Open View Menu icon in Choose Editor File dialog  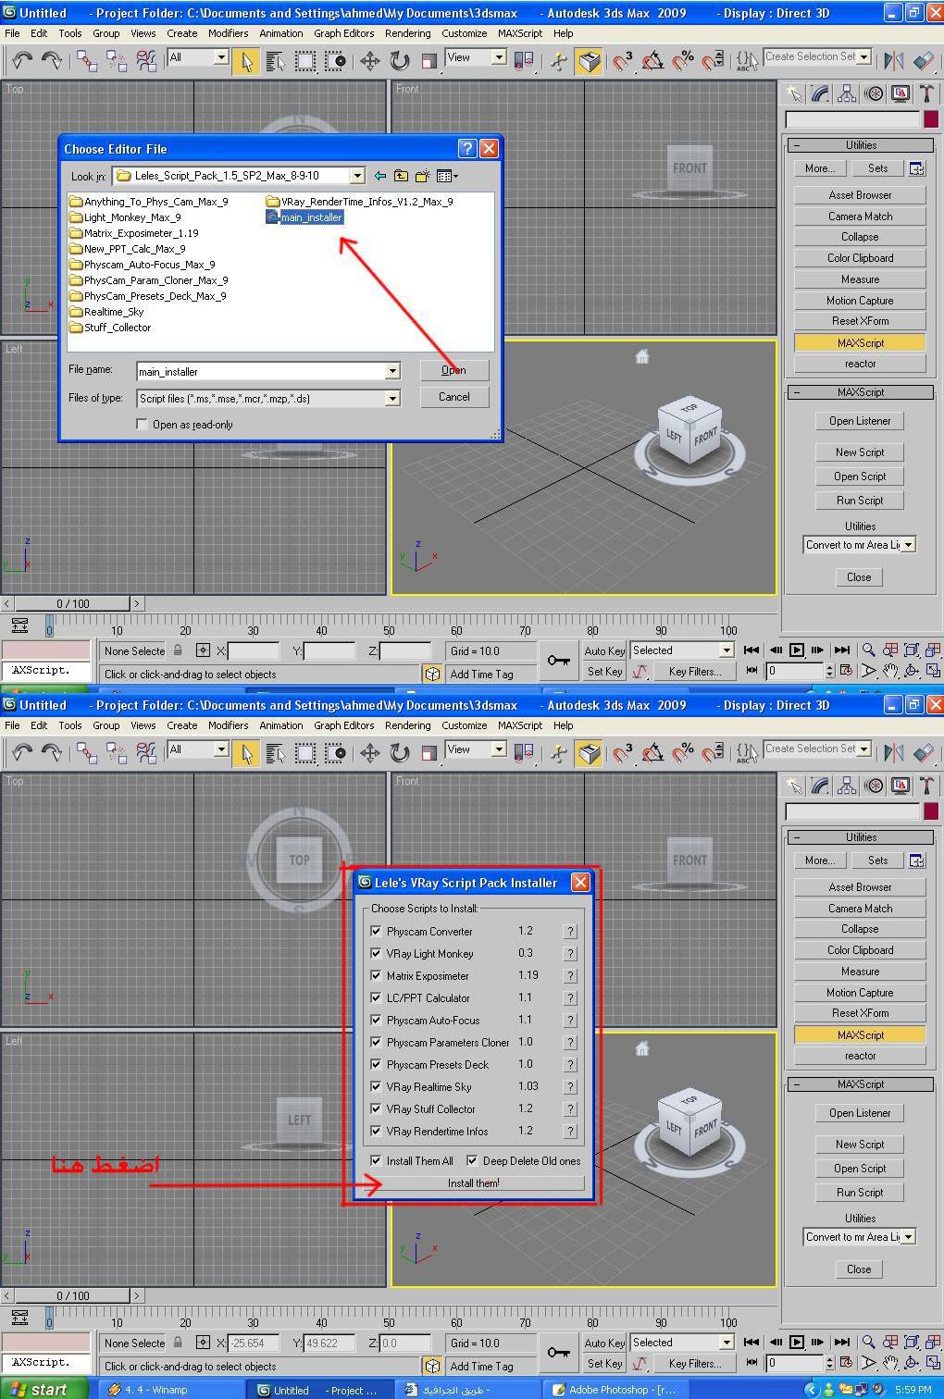(447, 176)
